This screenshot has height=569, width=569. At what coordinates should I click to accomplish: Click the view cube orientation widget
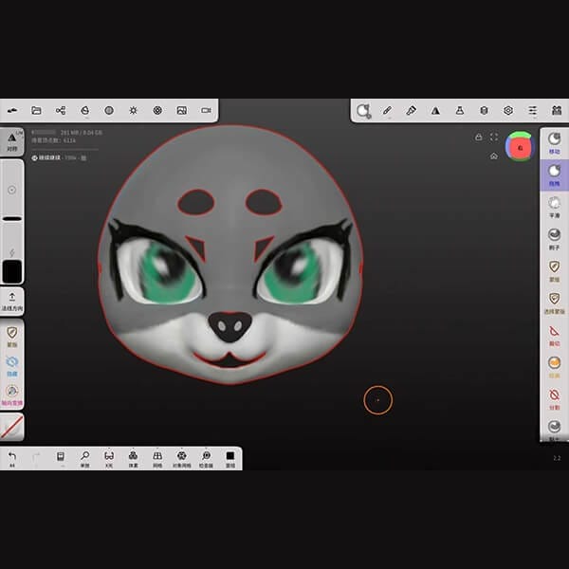point(520,147)
